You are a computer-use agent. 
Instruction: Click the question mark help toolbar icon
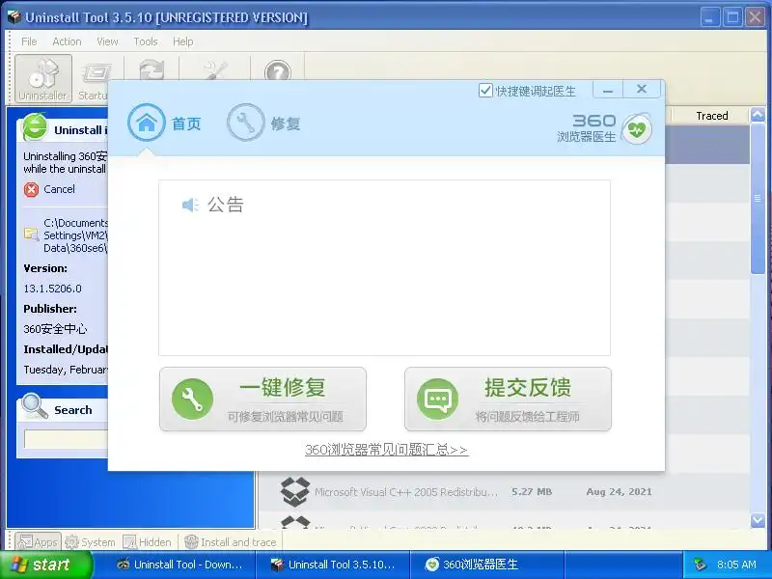(278, 71)
